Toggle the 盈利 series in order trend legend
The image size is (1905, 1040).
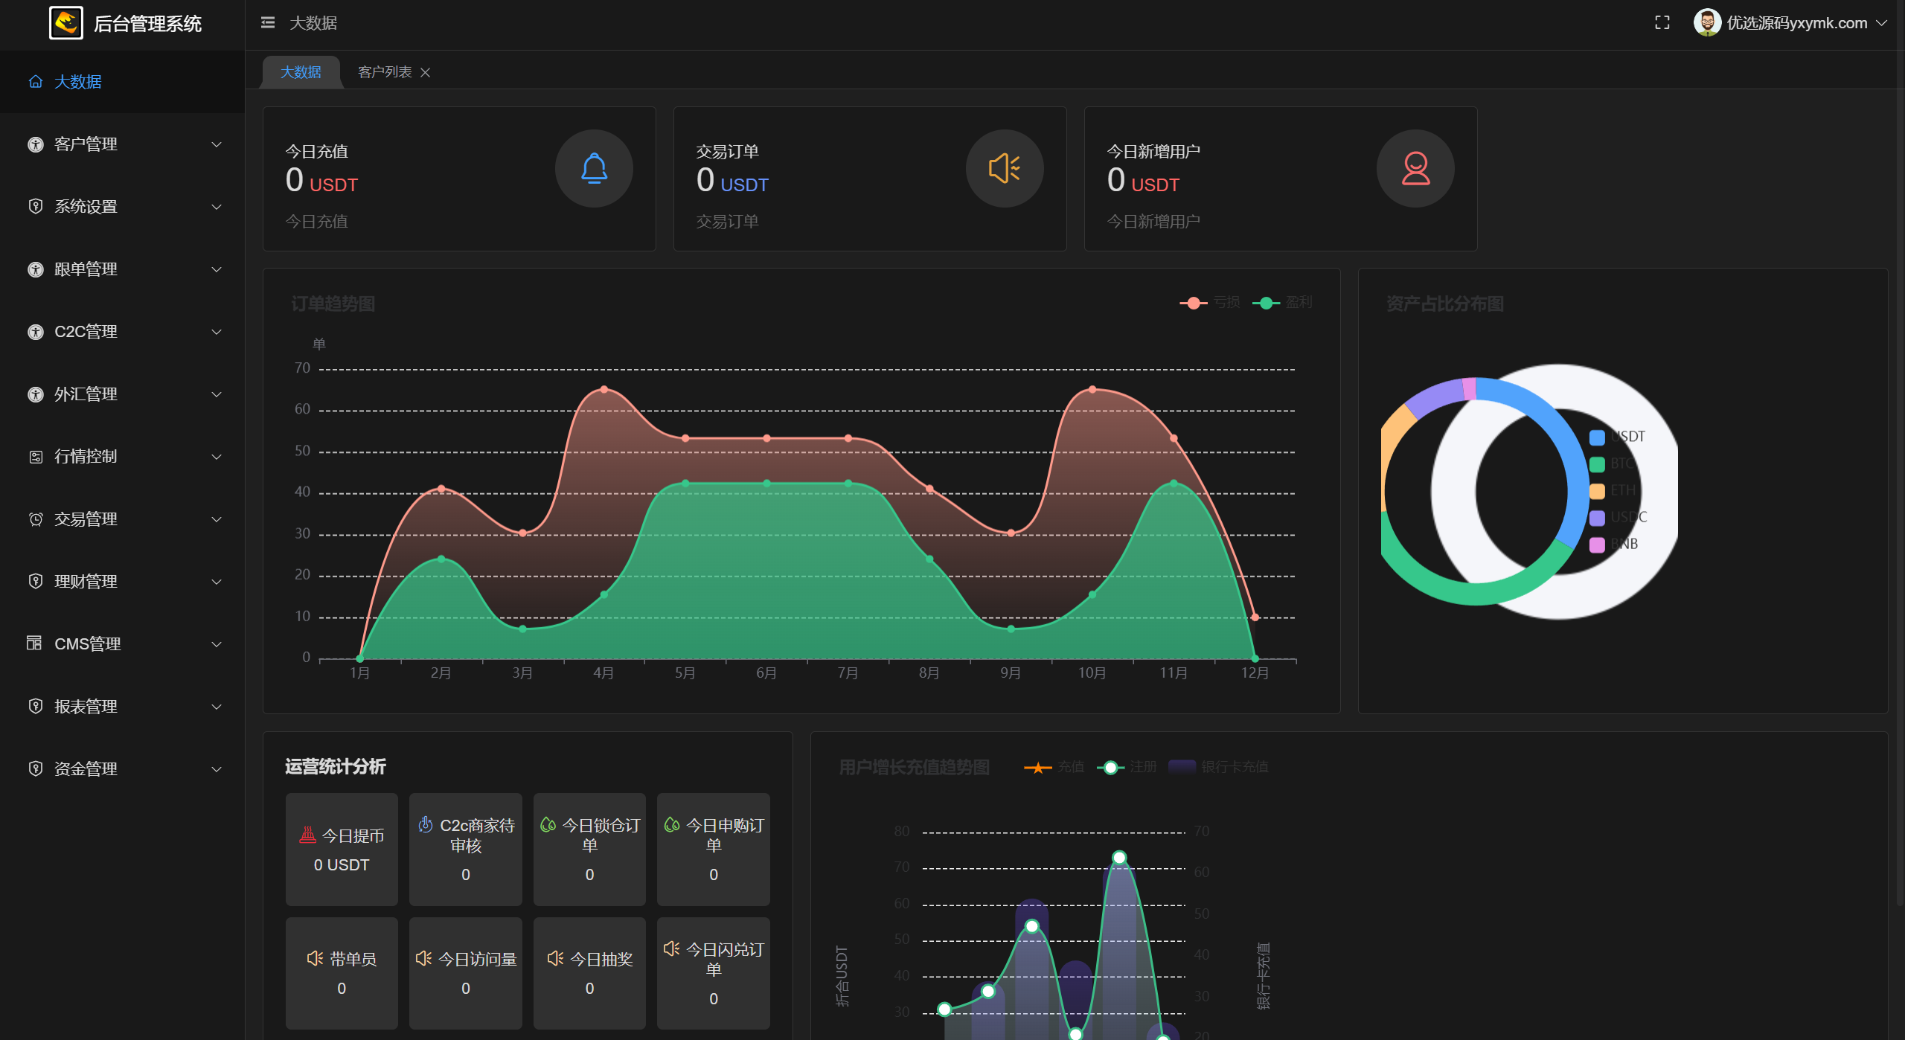pyautogui.click(x=1282, y=303)
